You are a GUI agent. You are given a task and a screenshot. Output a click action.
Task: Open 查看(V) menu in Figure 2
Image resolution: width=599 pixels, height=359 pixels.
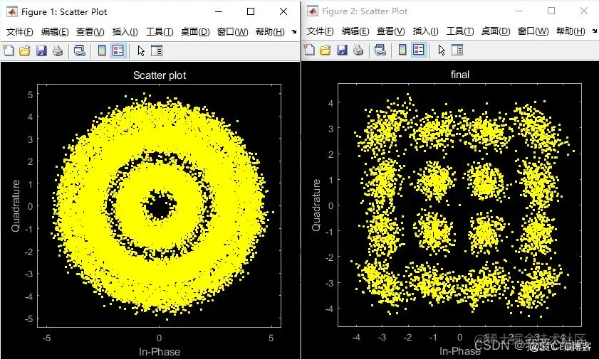point(390,31)
